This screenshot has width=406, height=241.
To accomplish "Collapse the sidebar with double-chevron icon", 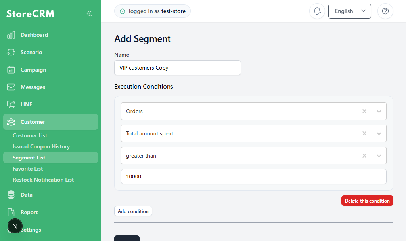I will (x=89, y=13).
